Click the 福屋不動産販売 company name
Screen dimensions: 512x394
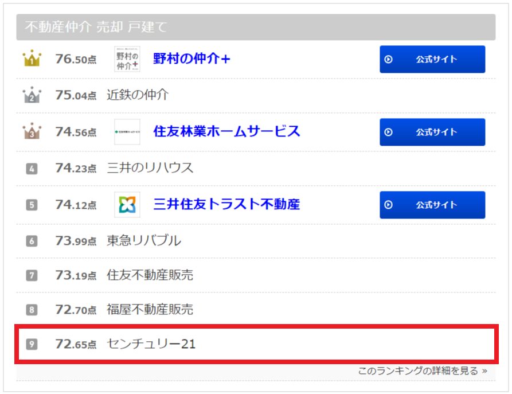point(150,309)
